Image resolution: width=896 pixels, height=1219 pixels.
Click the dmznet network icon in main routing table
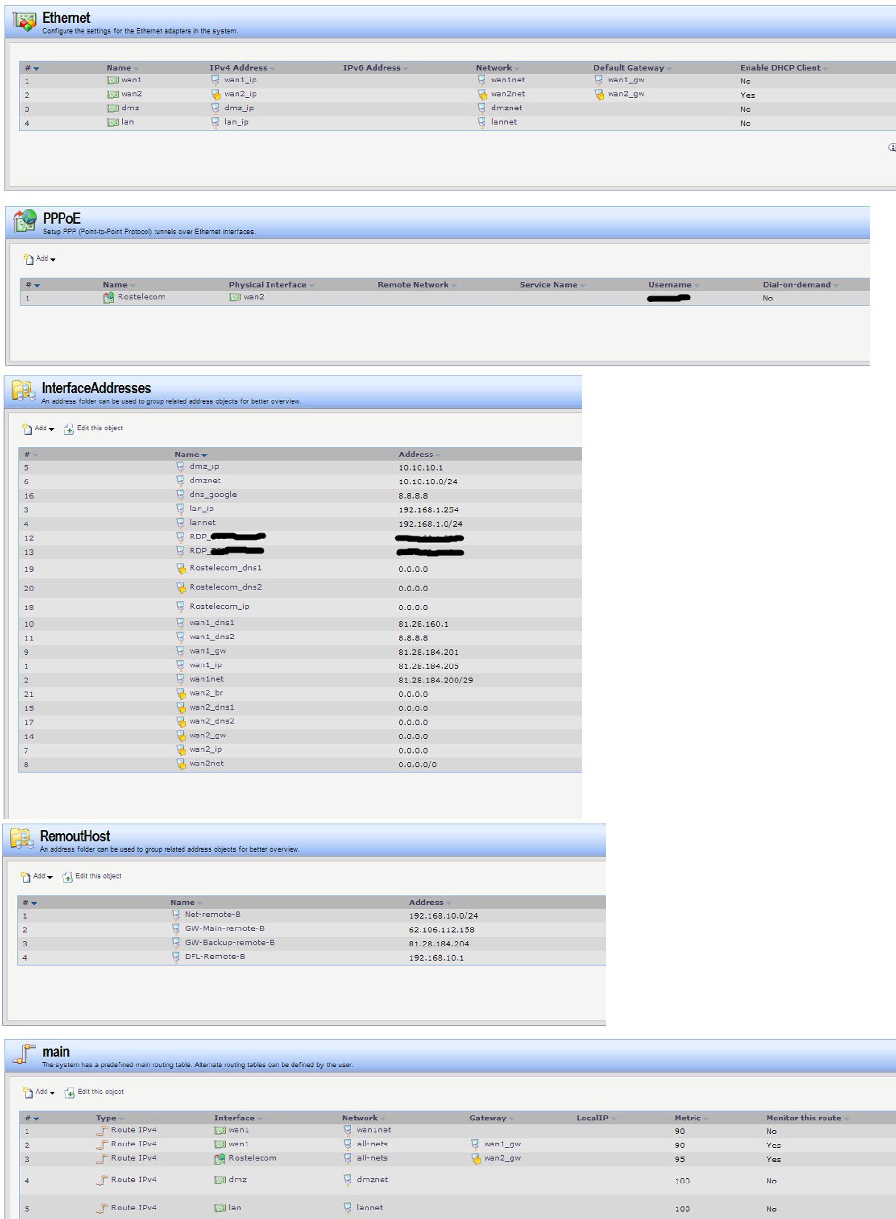(347, 1180)
